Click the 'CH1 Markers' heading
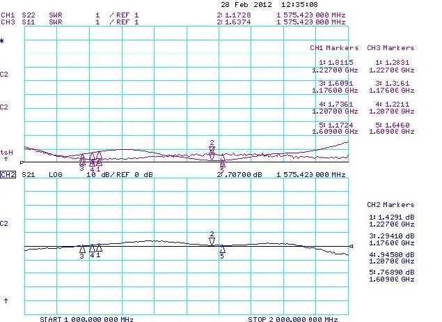This screenshot has height=322, width=442. (334, 48)
